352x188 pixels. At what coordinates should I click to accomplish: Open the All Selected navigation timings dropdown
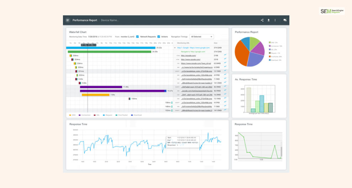click(x=201, y=37)
